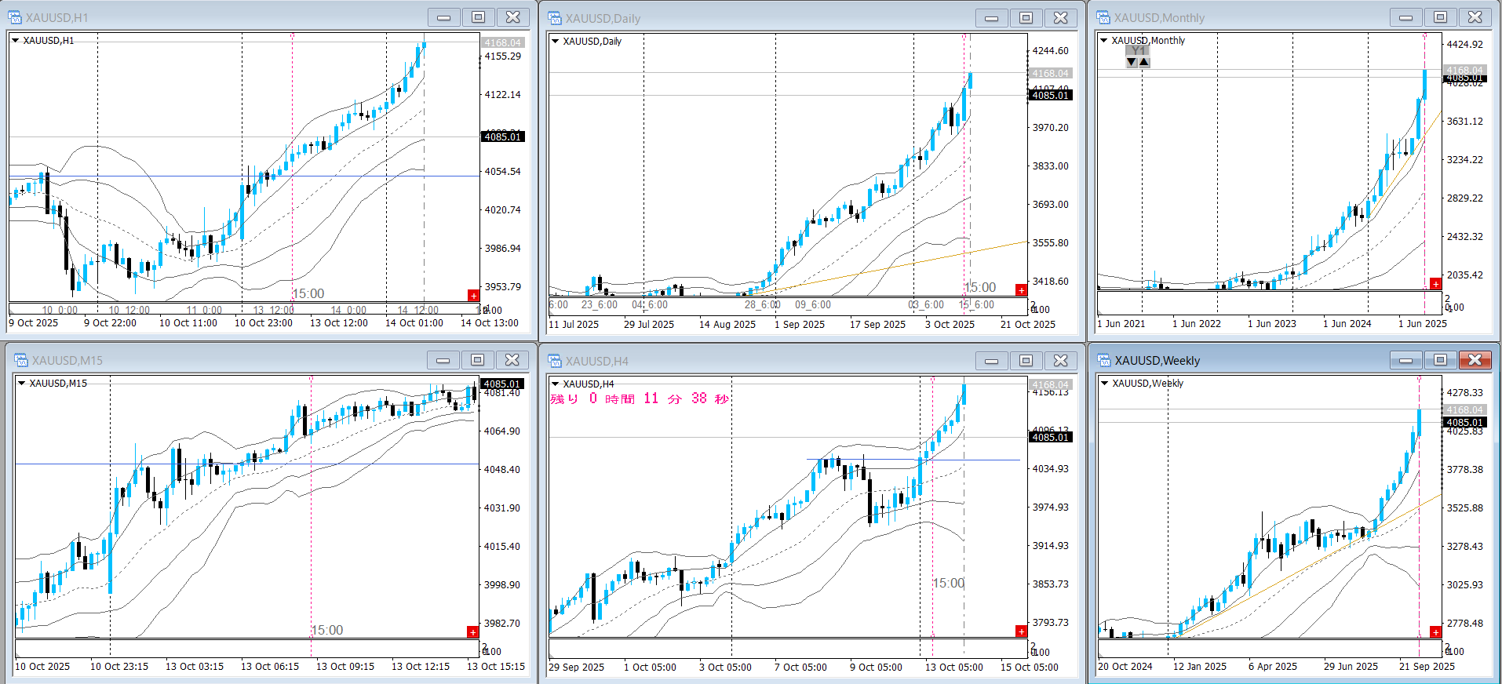Minimize the XAUUSD,H4 chart window
The width and height of the screenshot is (1502, 684).
tap(991, 361)
